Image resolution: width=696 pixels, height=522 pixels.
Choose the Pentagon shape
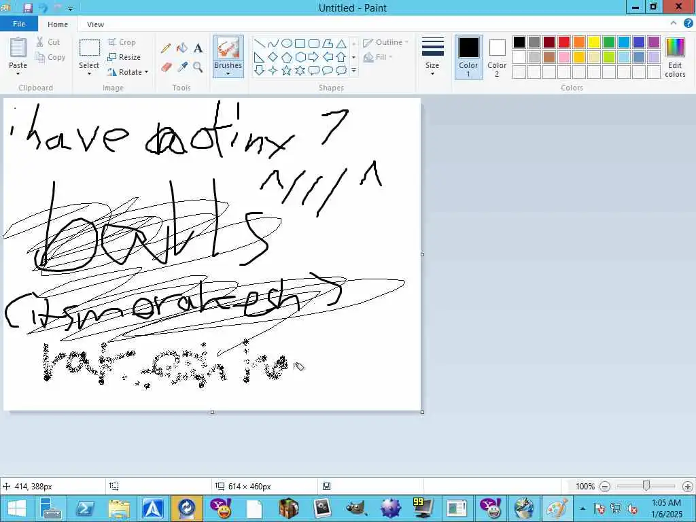click(287, 57)
